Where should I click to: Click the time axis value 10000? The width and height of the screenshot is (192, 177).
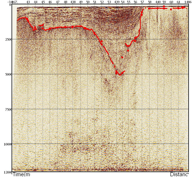(x=7, y=144)
